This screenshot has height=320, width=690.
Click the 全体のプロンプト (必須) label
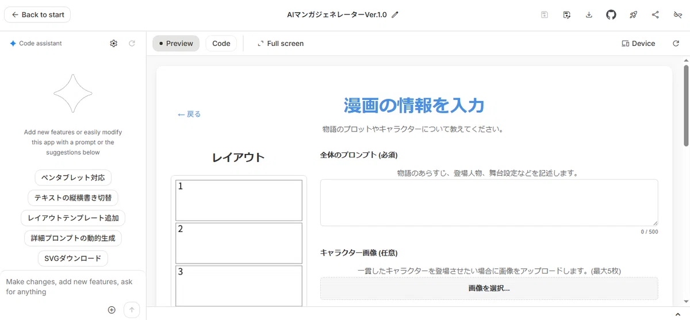(x=359, y=155)
